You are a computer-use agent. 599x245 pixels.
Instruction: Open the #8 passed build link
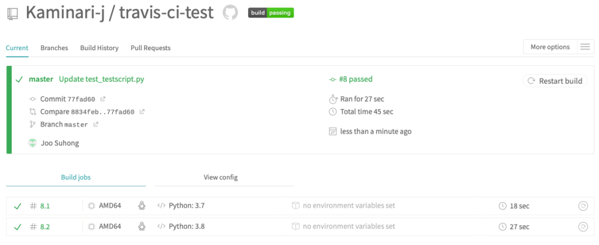351,79
